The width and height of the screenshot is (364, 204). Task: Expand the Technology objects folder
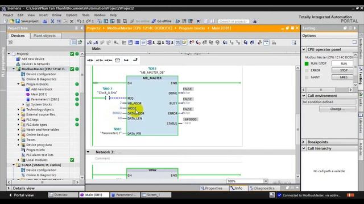coord(18,109)
